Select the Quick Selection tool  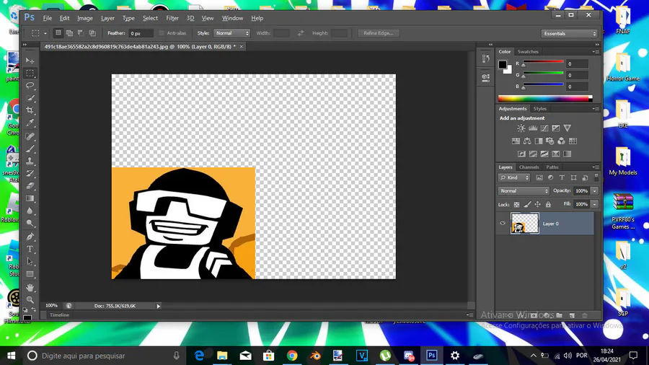pyautogui.click(x=30, y=98)
